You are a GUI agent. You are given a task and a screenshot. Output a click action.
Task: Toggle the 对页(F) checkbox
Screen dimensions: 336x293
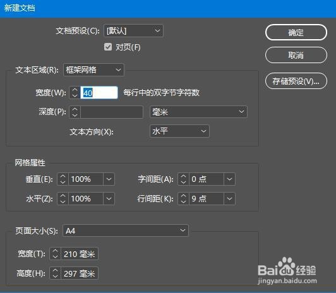pyautogui.click(x=108, y=47)
